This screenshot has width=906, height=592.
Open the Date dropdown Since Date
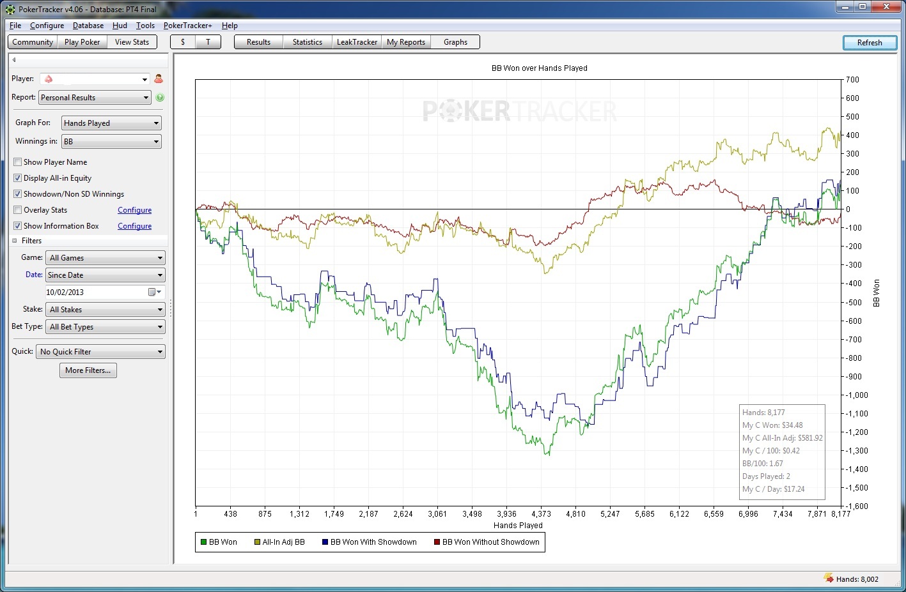(x=105, y=275)
